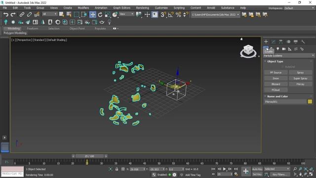
Task: Open the Modify command panel tab
Action: coord(273,42)
